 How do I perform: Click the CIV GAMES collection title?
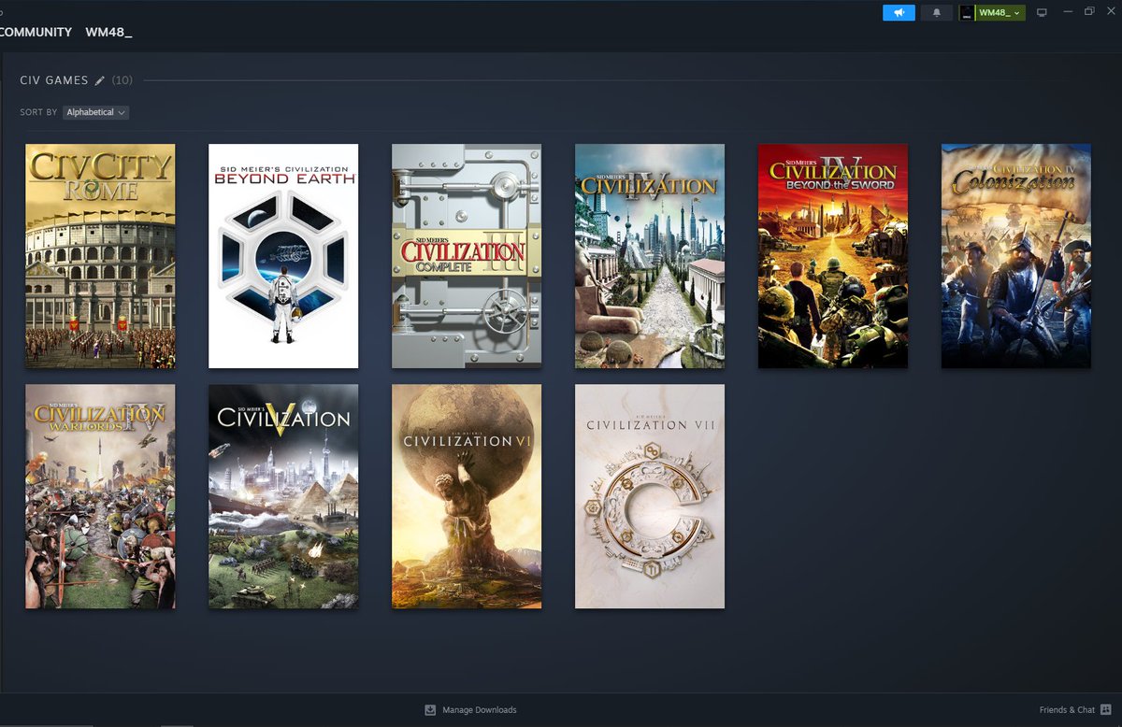pos(54,80)
